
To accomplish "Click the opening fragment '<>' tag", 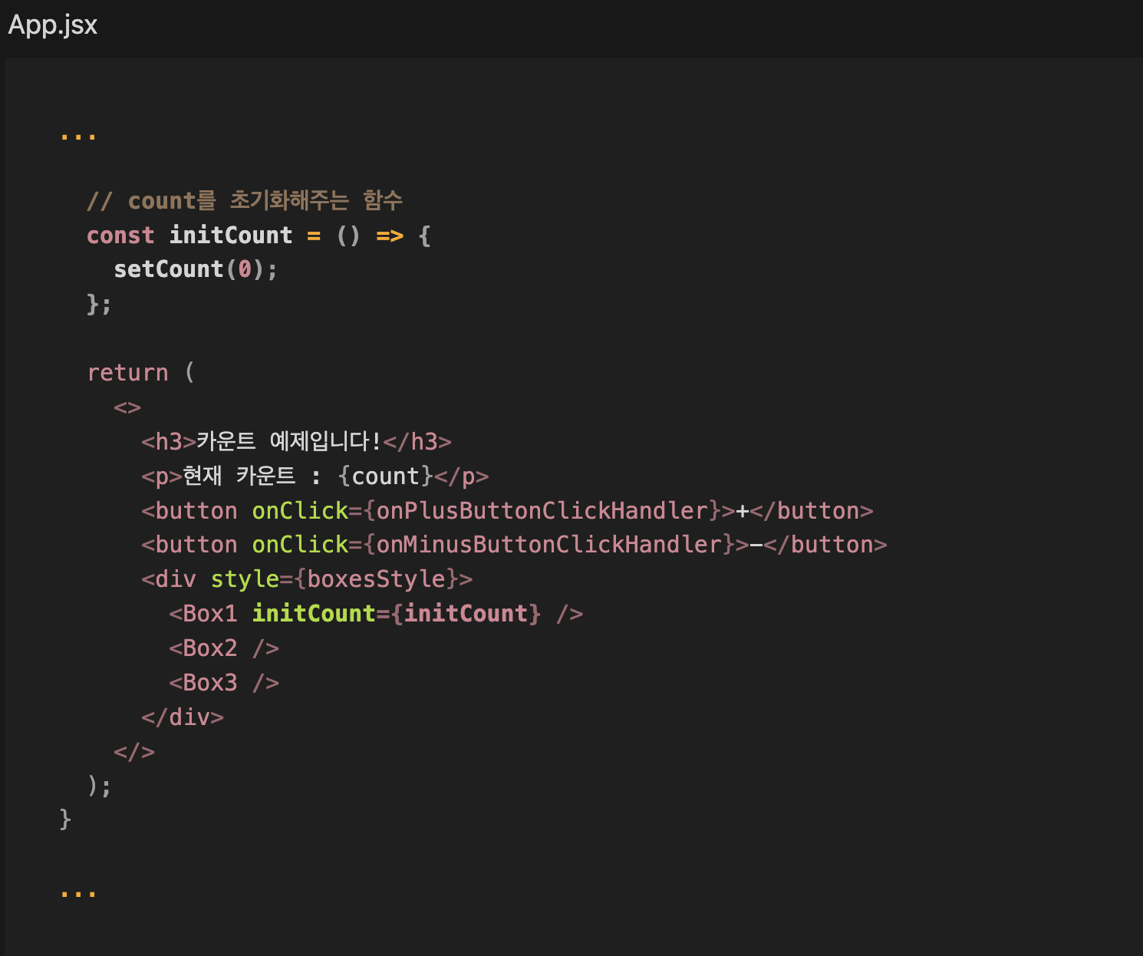I will pyautogui.click(x=127, y=407).
